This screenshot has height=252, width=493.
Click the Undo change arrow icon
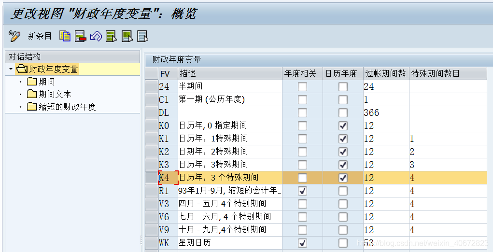pyautogui.click(x=96, y=36)
